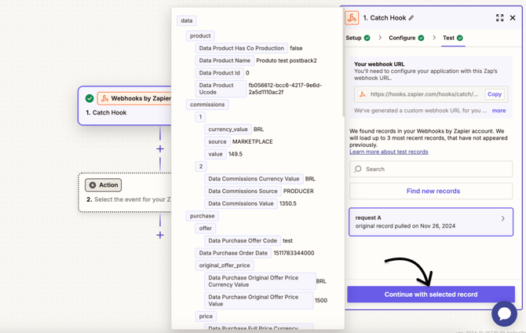
Task: Expand the Catch Hook panel to fullscreen
Action: pos(499,18)
